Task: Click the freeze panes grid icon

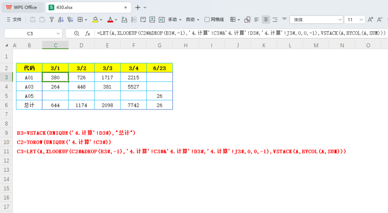Action: 233,20
